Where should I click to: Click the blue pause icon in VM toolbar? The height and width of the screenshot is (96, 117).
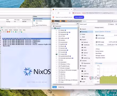pyautogui.click(x=12, y=32)
